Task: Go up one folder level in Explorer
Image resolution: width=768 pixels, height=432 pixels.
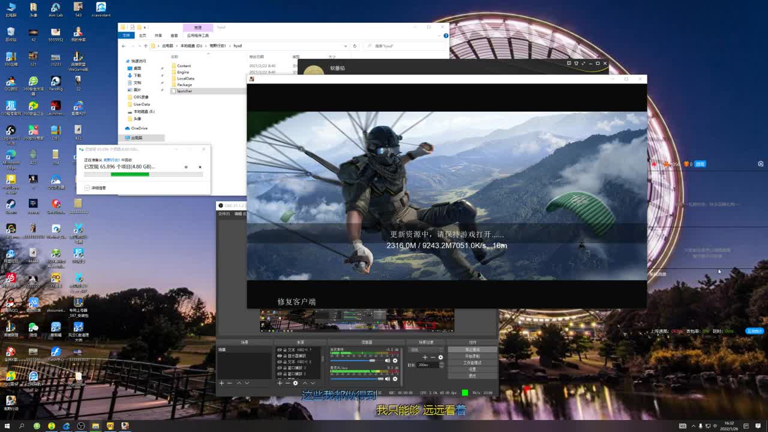Action: click(x=146, y=46)
